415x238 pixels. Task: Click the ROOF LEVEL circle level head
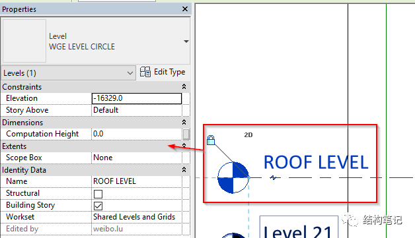click(x=233, y=177)
